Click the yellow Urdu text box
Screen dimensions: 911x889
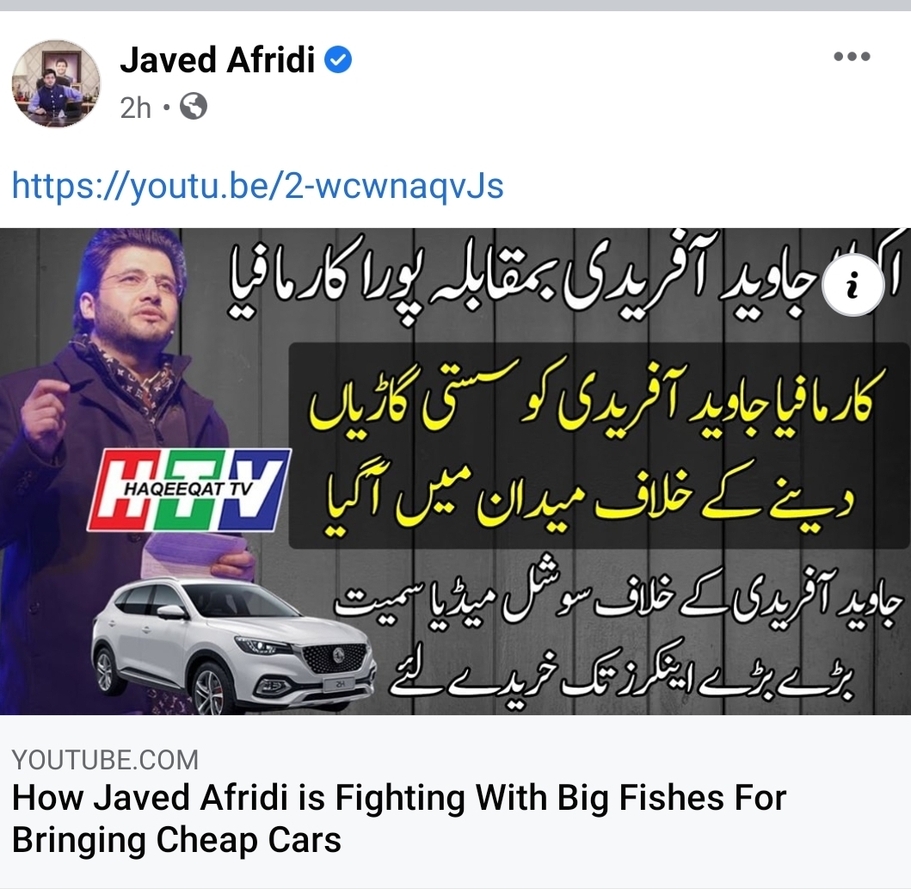(x=599, y=447)
